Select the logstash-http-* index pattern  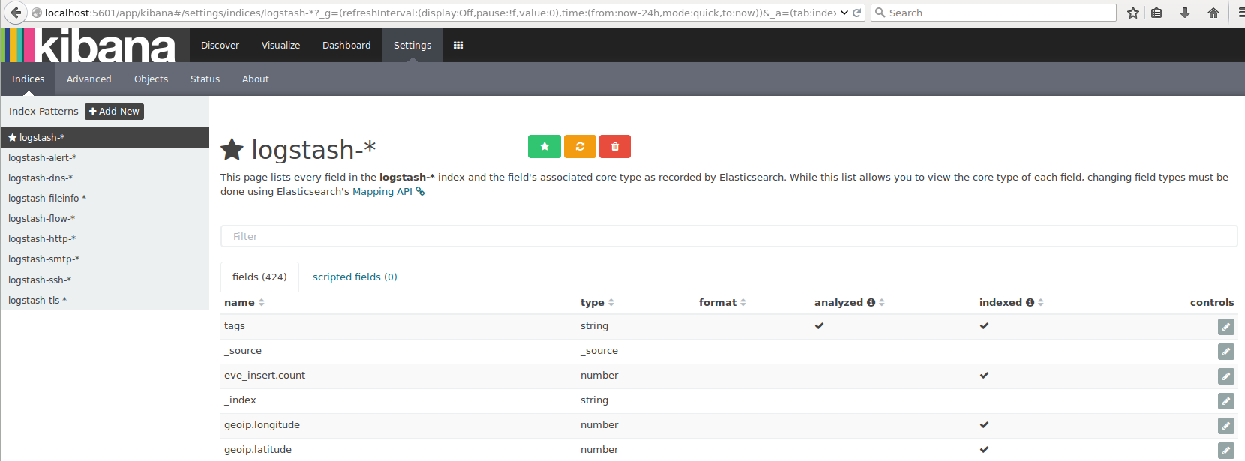104,239
